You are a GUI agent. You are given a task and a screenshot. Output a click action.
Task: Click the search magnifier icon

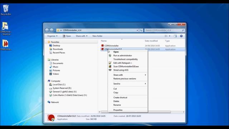pos(183,30)
